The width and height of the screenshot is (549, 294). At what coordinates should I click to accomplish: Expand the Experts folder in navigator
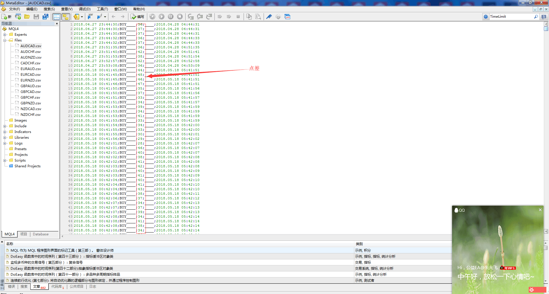(x=5, y=35)
